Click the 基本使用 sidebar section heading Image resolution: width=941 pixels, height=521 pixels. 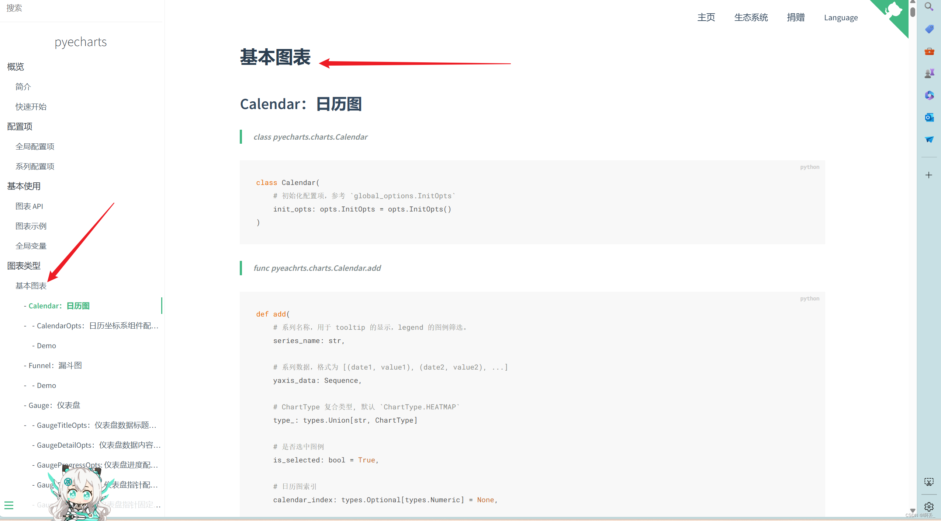[24, 186]
